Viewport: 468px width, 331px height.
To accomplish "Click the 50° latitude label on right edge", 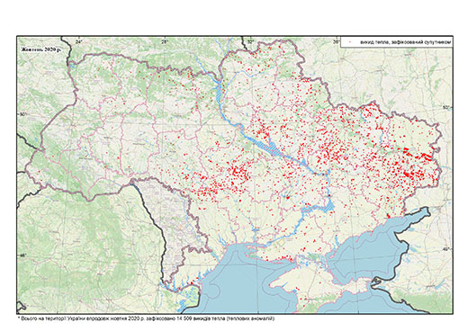I will [447, 107].
